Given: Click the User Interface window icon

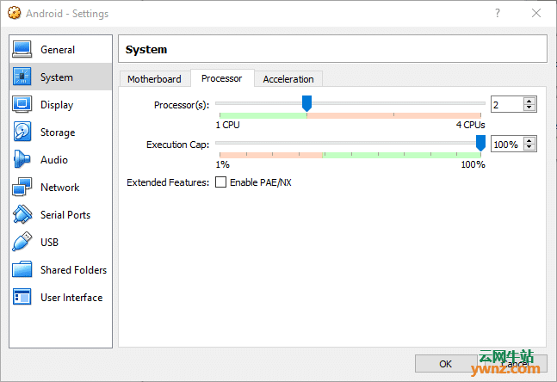Looking at the screenshot, I should [x=22, y=297].
